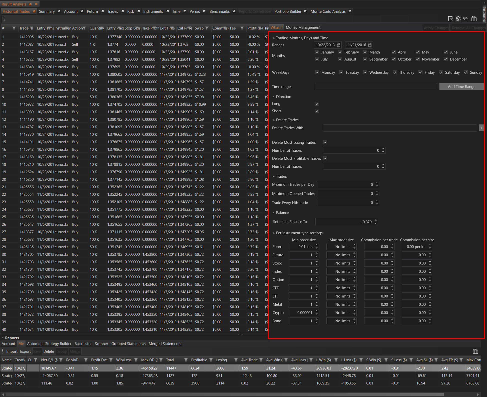Click the export icon in trades toolbar
Image resolution: width=487 pixels, height=397 pixels.
point(450,19)
